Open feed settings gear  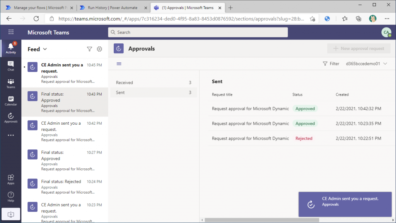tap(99, 49)
